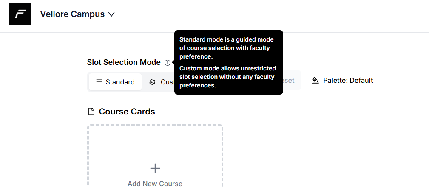Click the partially hidden Reset button
Image resolution: width=429 pixels, height=187 pixels.
click(289, 80)
